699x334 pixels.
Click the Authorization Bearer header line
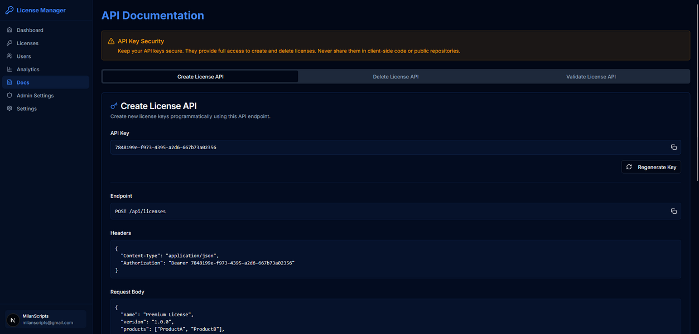208,263
